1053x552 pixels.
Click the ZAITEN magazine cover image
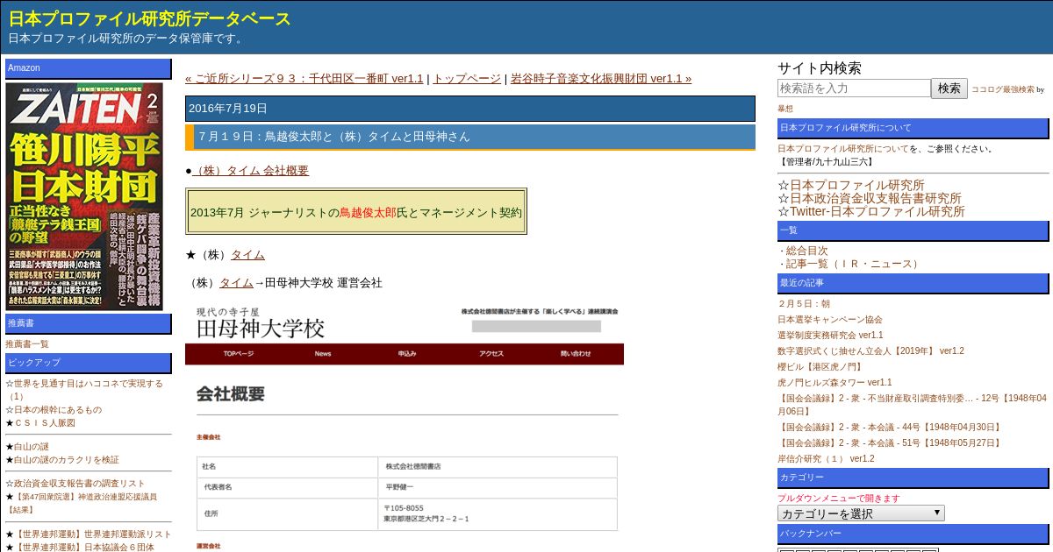[x=84, y=196]
